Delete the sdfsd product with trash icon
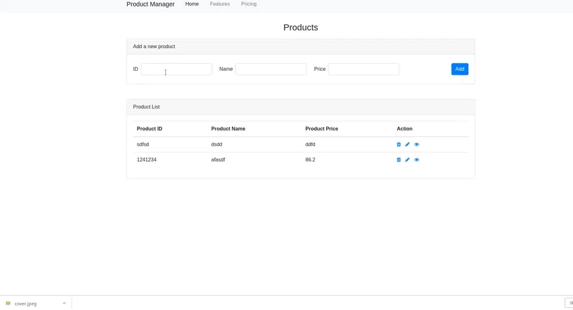 click(398, 144)
